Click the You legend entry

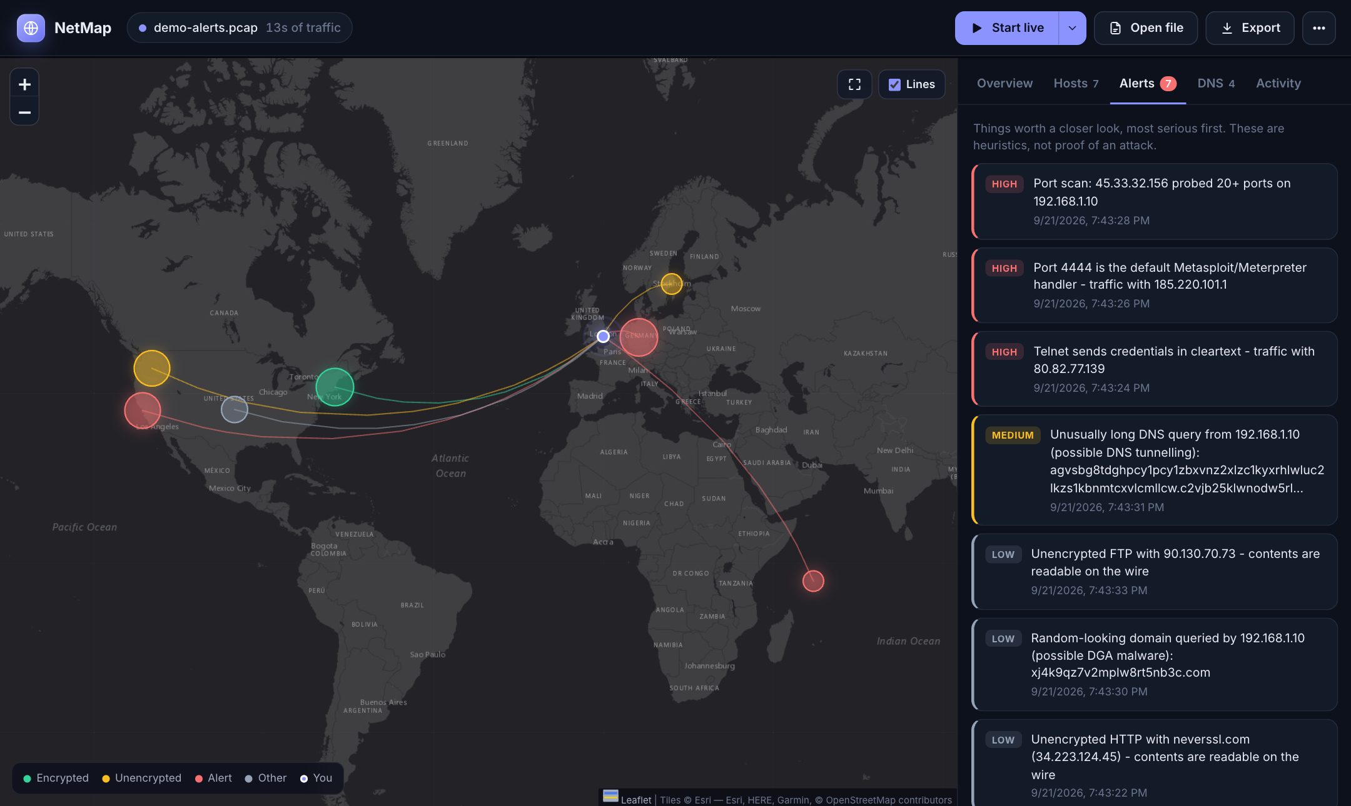pos(316,778)
